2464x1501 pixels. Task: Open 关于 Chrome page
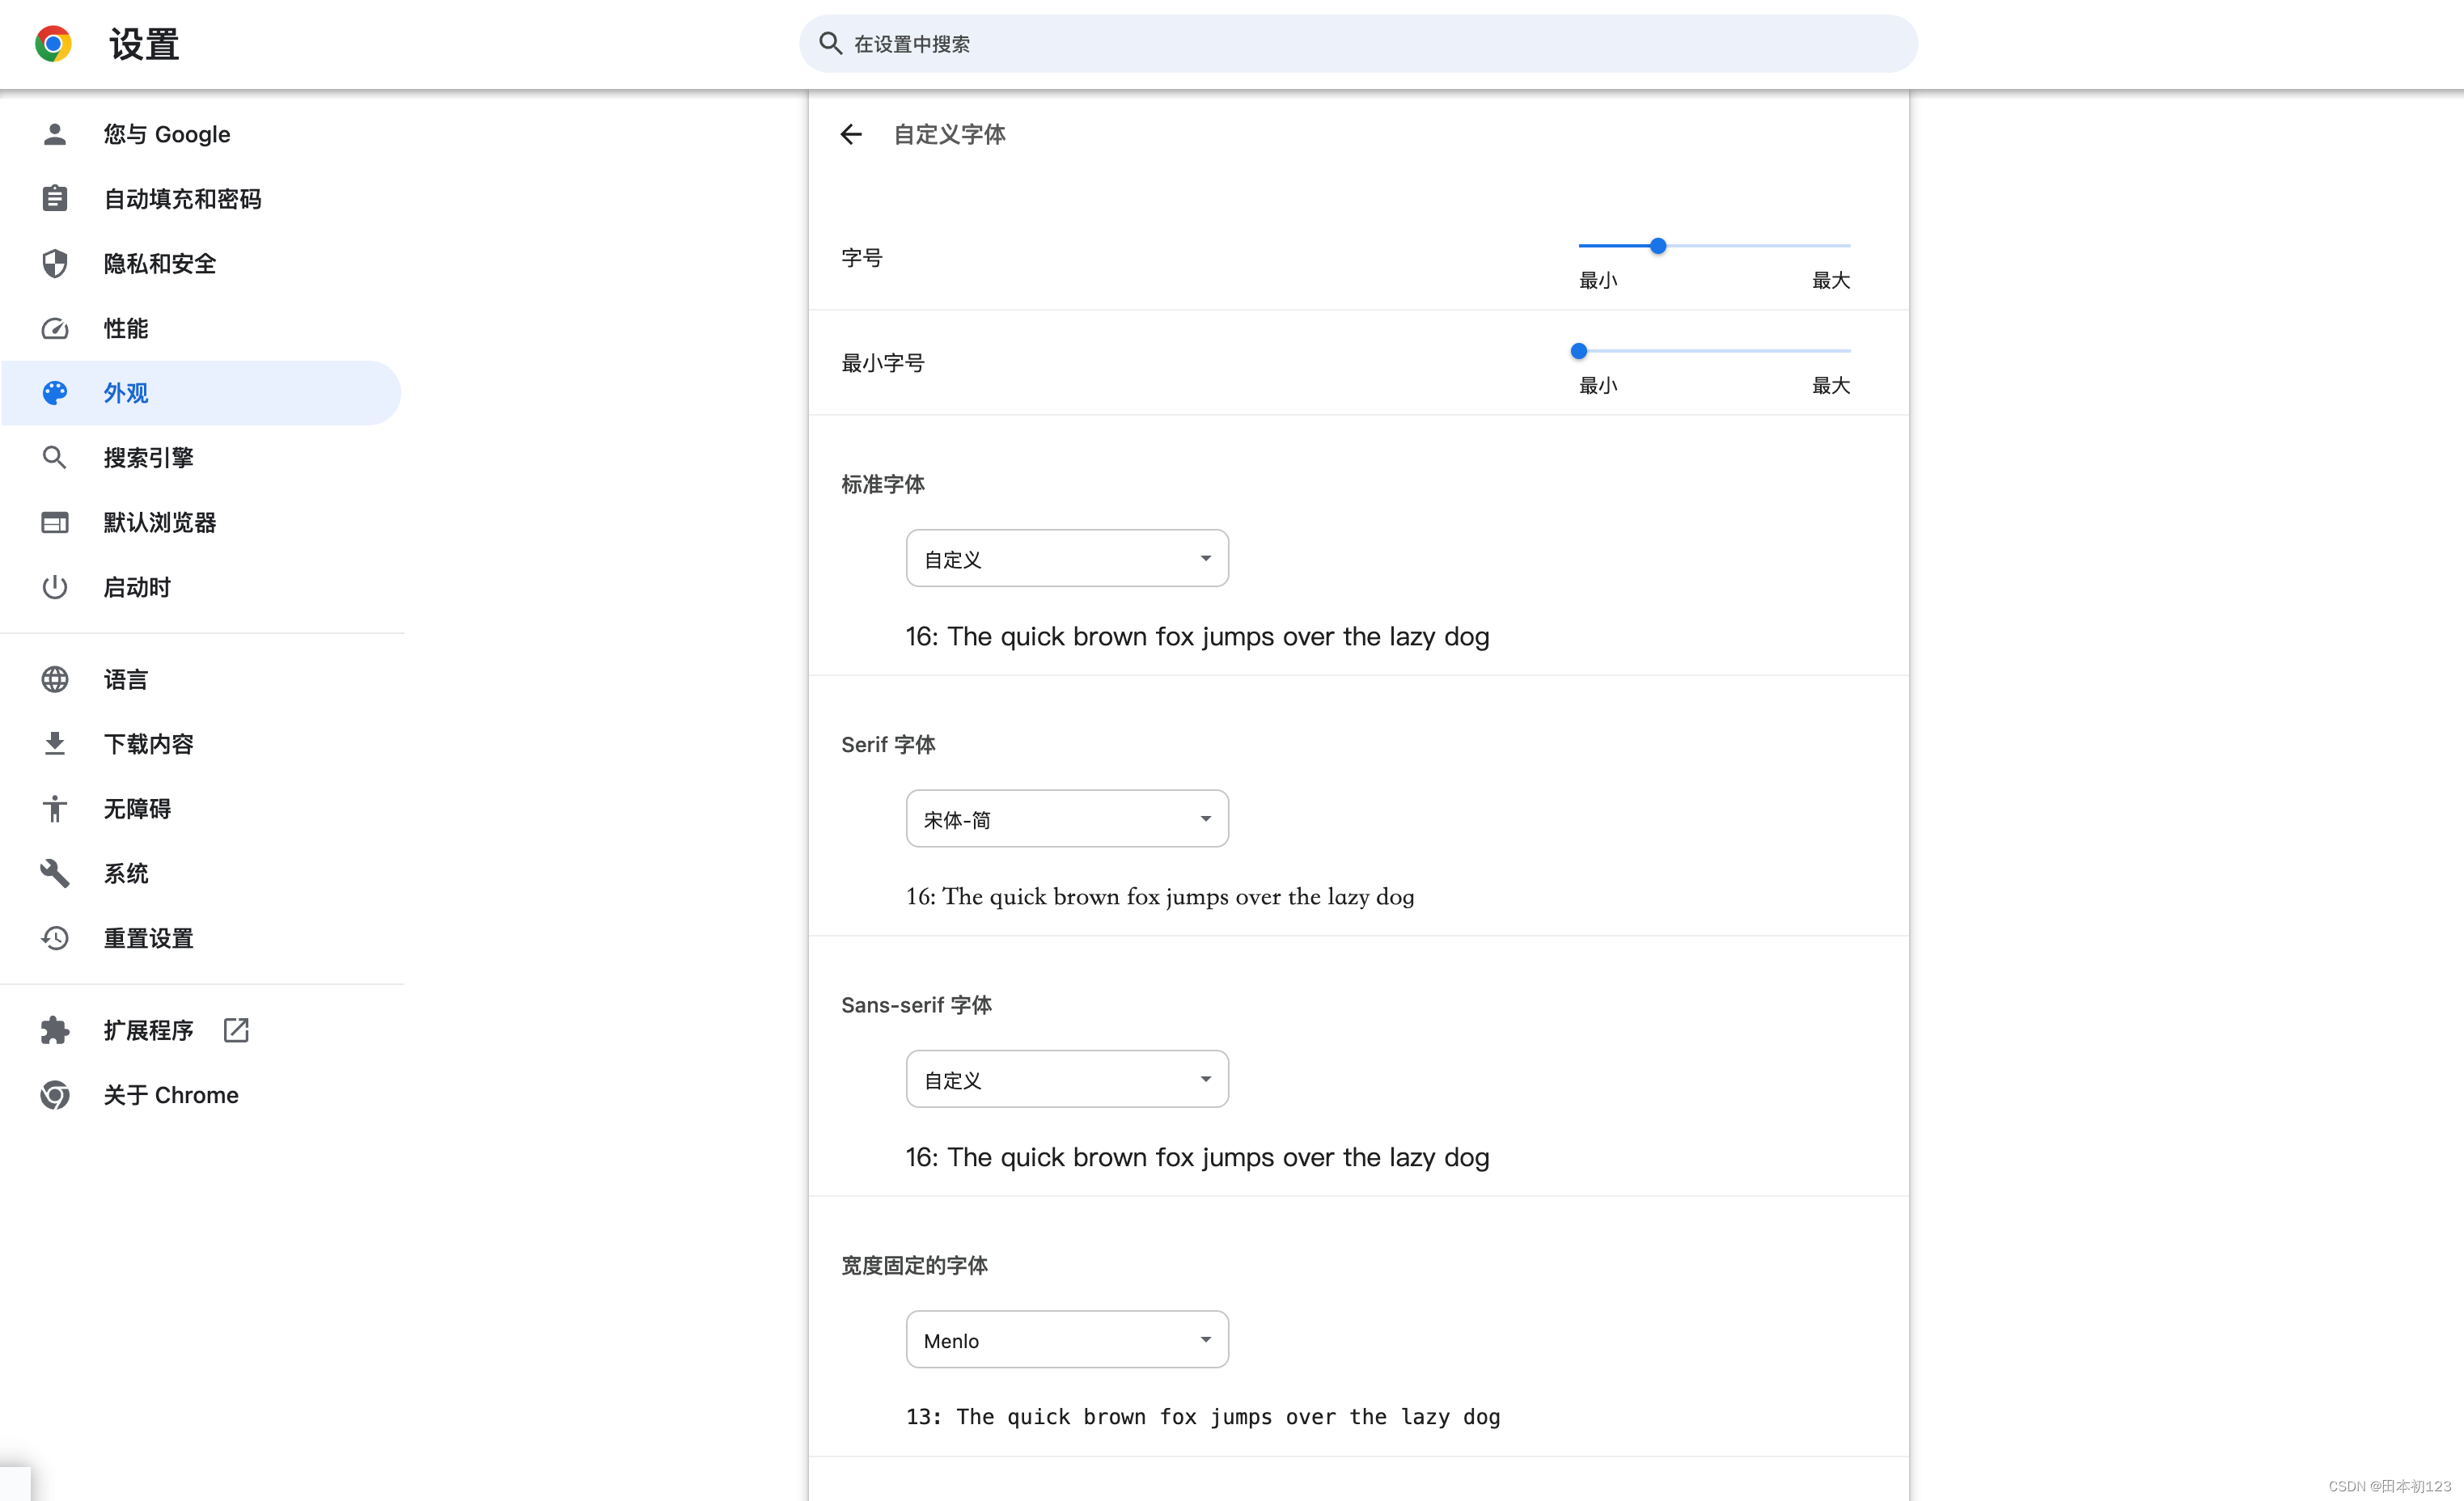(x=202, y=1095)
